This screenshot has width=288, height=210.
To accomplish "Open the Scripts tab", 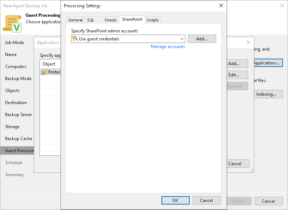I will click(153, 20).
